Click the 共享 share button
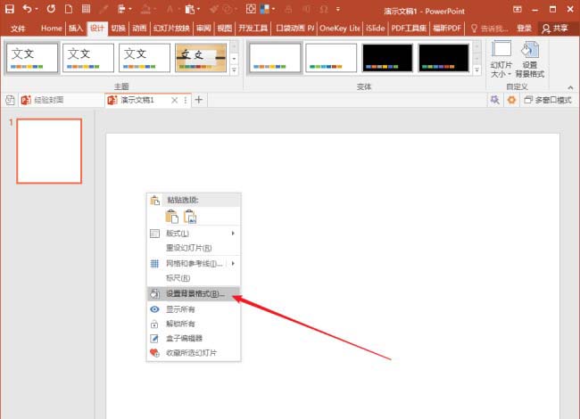Image resolution: width=580 pixels, height=419 pixels. 554,29
